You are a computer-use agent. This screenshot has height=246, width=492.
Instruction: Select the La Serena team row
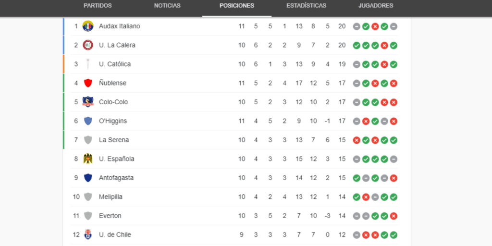click(x=231, y=140)
